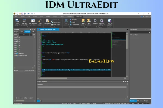Click the Code page icon
Image resolution: width=163 pixels, height=108 pixels.
point(52,24)
